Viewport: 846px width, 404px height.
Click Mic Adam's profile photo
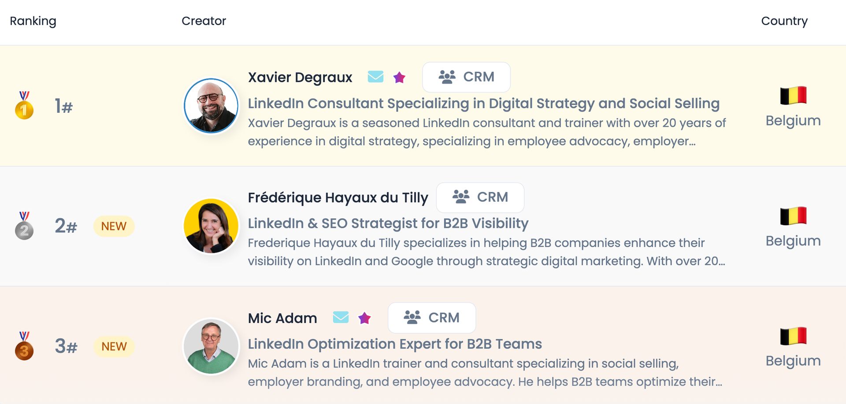(211, 346)
